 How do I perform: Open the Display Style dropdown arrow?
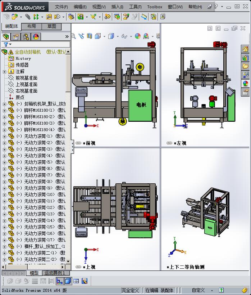pos(118,36)
